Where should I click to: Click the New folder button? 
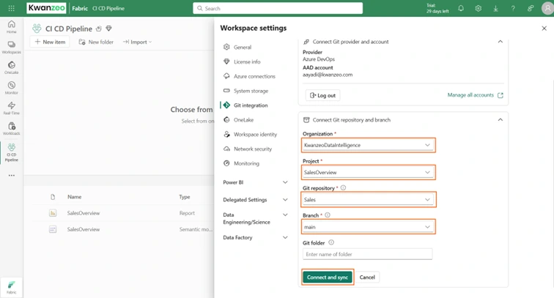point(96,42)
